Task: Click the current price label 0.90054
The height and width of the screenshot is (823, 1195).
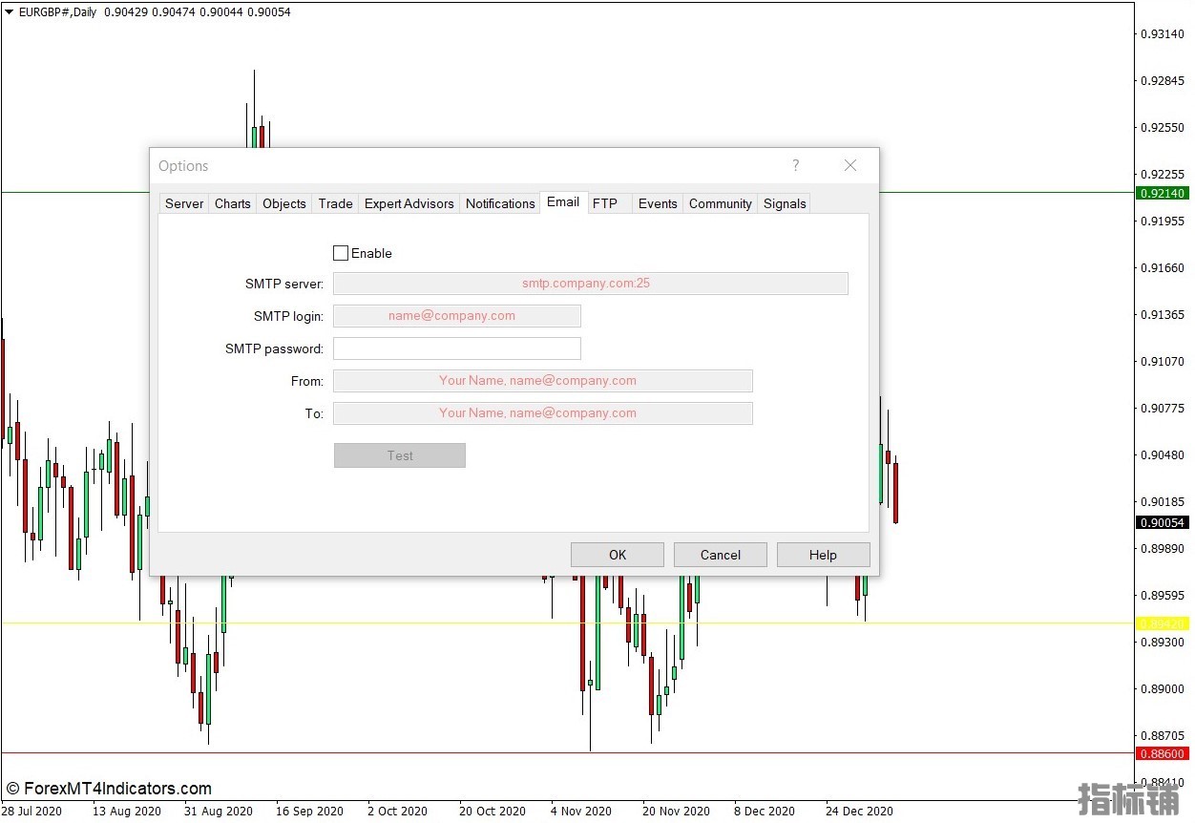Action: [1162, 522]
